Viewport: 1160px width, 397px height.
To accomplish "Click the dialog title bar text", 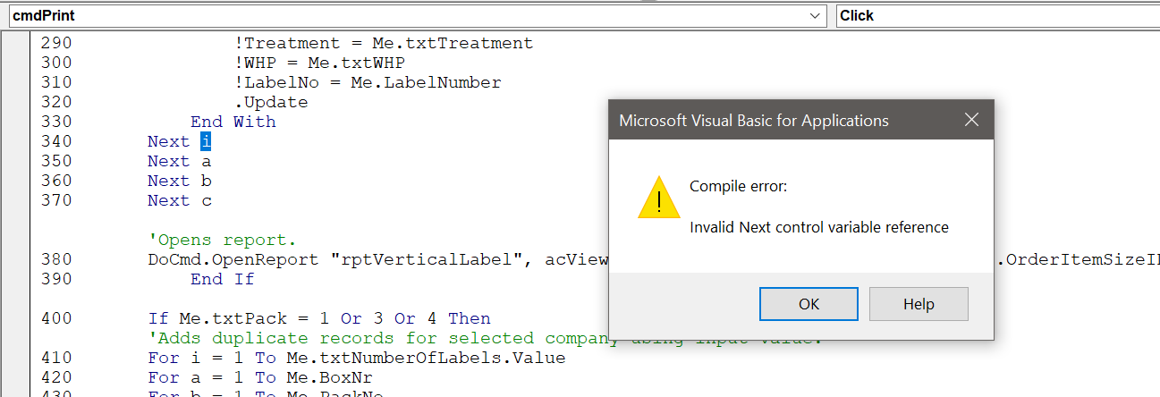I will [754, 121].
